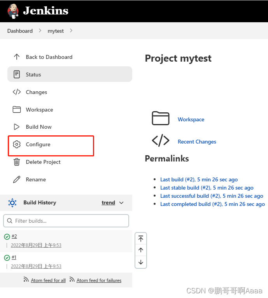Click the Changes code-brackets icon in sidebar

pos(17,92)
